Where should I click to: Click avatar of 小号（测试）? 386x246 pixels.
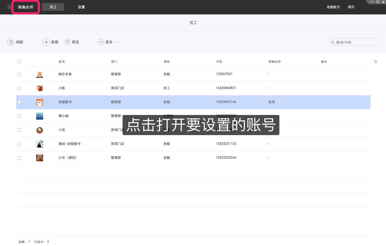(40, 158)
